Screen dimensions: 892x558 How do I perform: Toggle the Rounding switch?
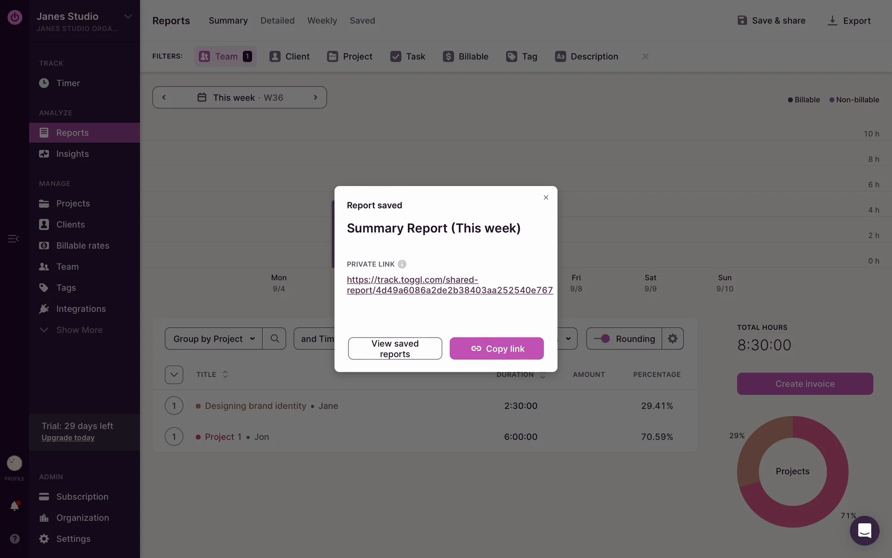coord(602,339)
